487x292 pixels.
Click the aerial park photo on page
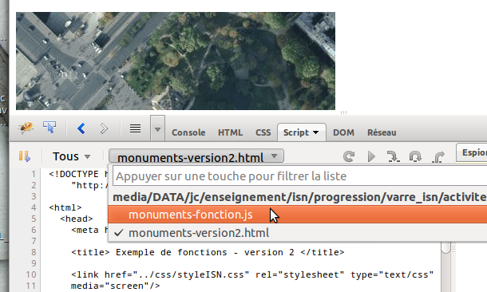176,61
